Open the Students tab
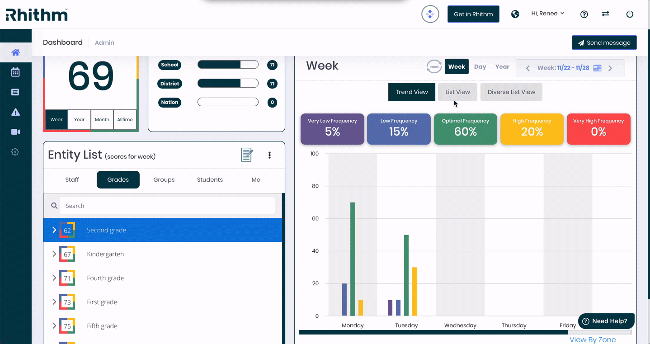Image resolution: width=650 pixels, height=344 pixels. click(x=210, y=179)
